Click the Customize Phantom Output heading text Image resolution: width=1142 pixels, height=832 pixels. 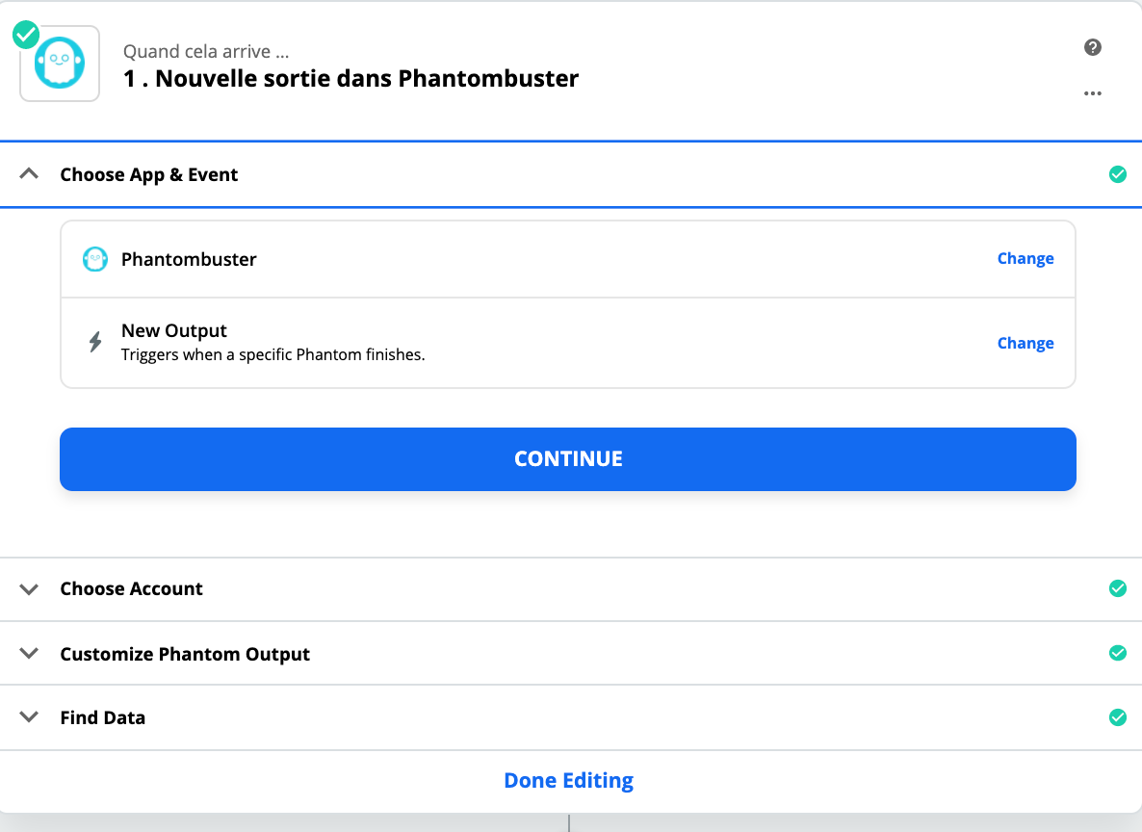tap(185, 654)
